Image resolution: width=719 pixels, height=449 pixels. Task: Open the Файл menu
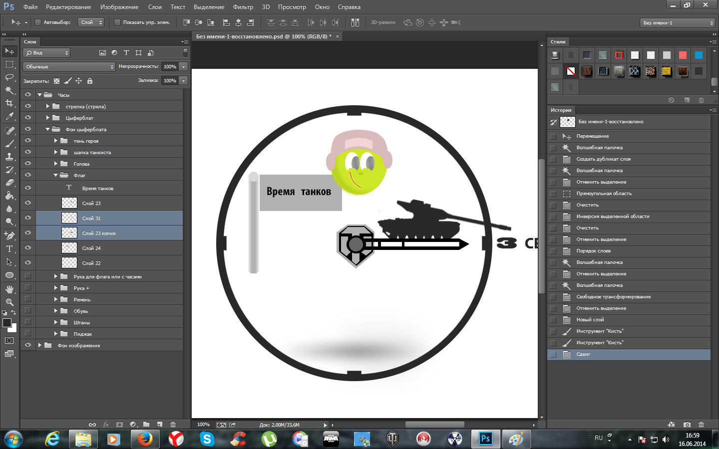[30, 7]
